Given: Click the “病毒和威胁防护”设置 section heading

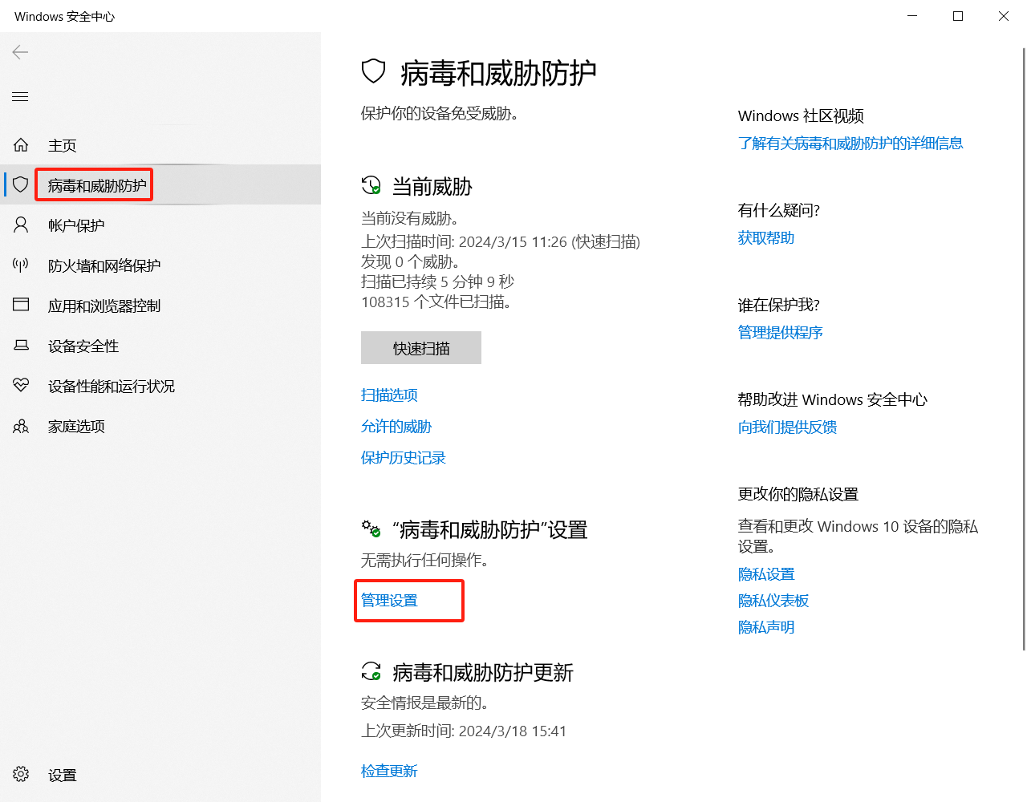Looking at the screenshot, I should [x=489, y=530].
